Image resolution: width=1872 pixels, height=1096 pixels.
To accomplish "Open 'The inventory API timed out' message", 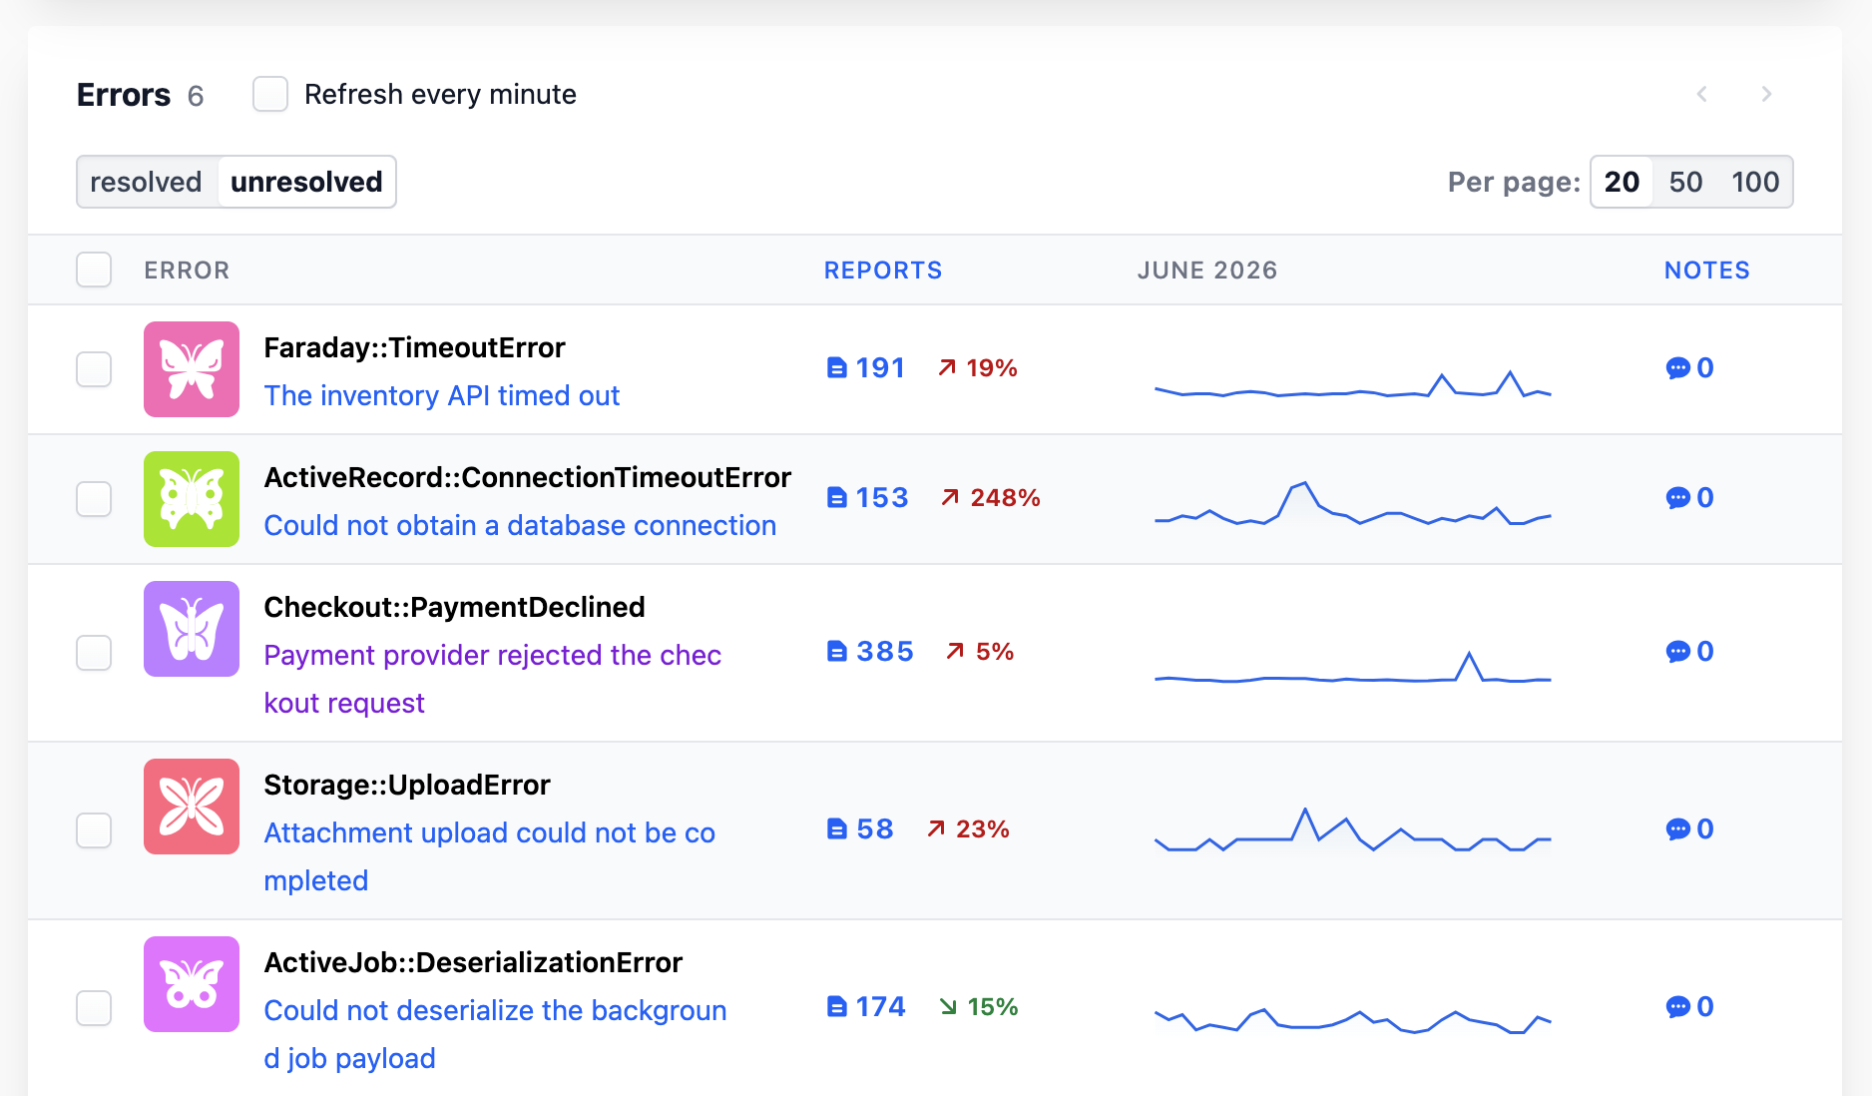I will 442,396.
